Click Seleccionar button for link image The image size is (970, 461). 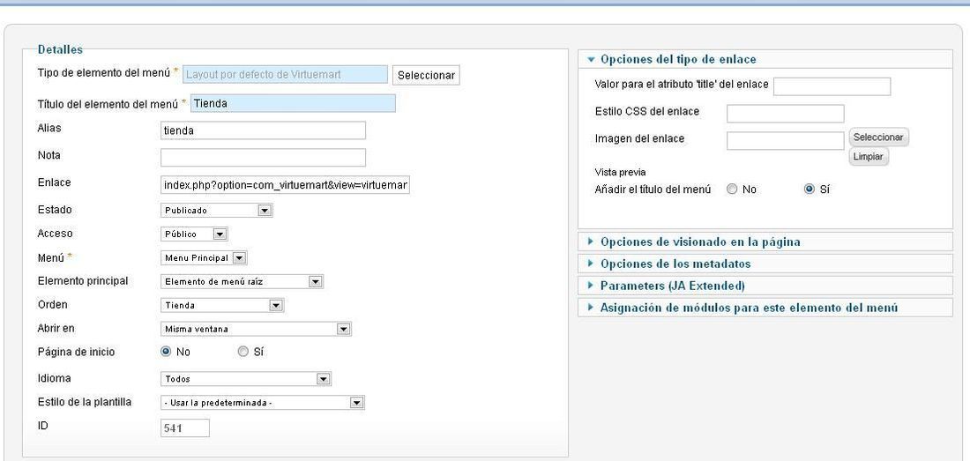coord(878,138)
